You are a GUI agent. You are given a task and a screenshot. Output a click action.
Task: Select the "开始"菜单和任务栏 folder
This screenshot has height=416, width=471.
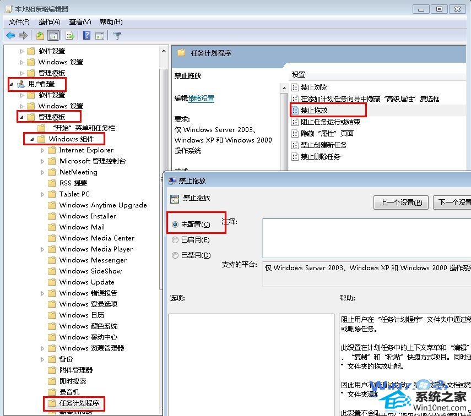pyautogui.click(x=84, y=128)
